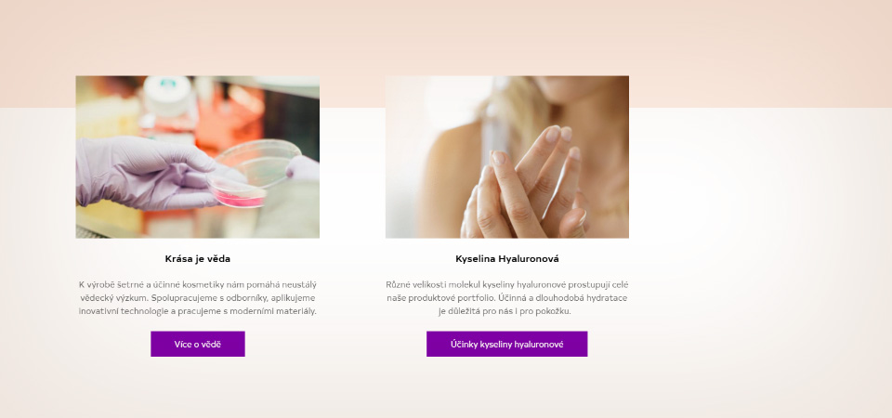Image resolution: width=892 pixels, height=418 pixels.
Task: Click the white jar lid in lab photo
Action: click(x=168, y=90)
